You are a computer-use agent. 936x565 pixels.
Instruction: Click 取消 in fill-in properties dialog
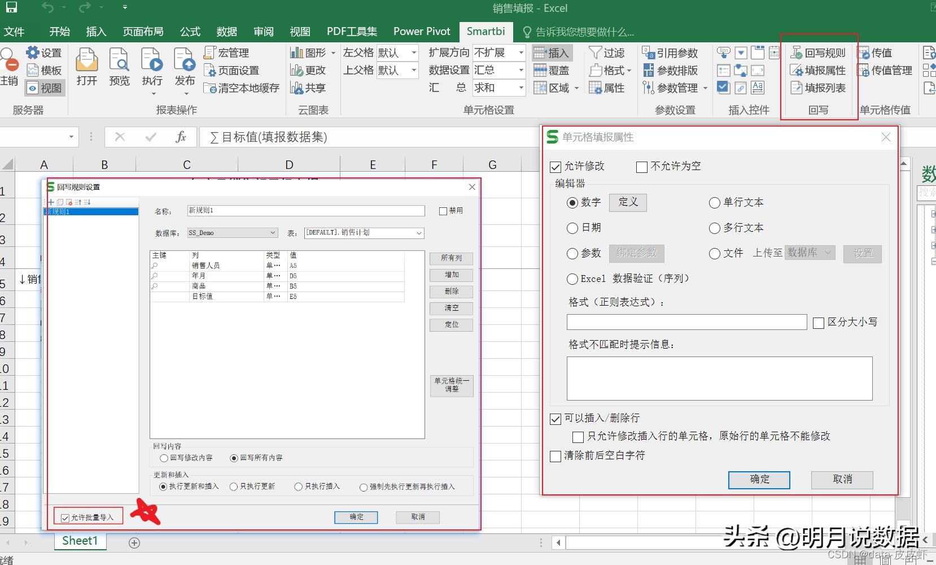pos(842,480)
